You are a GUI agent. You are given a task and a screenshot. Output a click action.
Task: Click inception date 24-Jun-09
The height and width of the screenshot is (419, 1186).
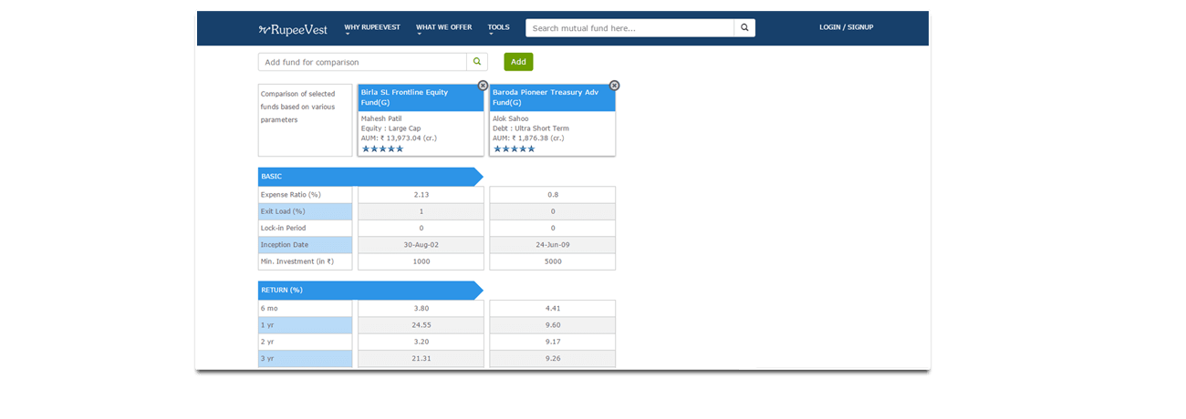pos(553,245)
